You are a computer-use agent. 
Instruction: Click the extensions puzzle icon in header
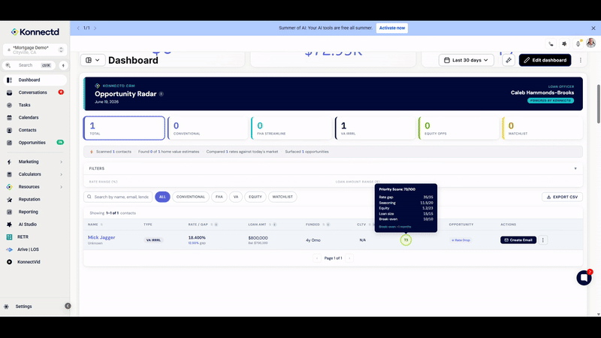point(564,44)
